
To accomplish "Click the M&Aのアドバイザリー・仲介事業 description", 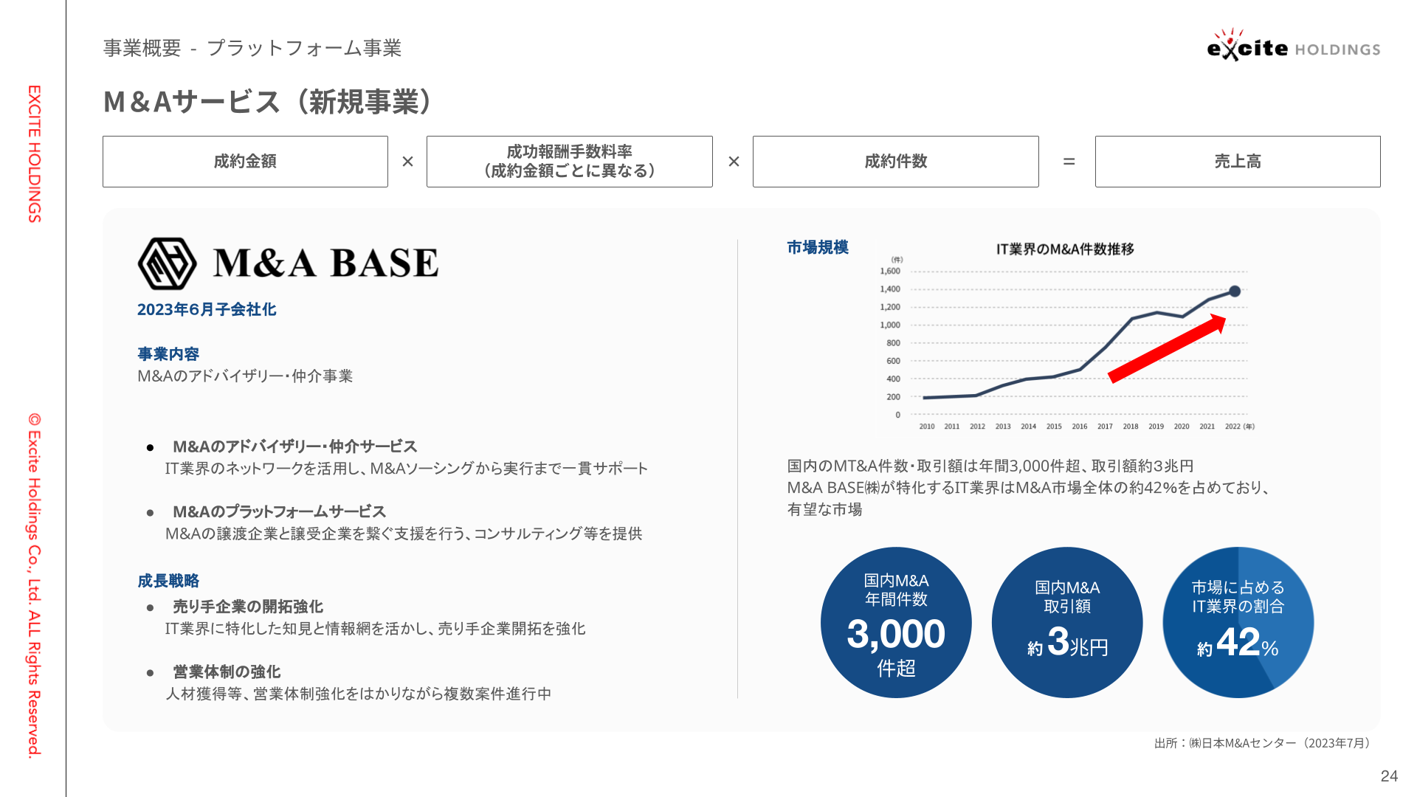I will tap(245, 376).
